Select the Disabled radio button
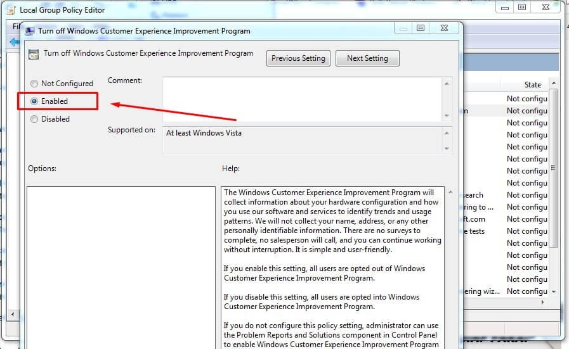 tap(34, 119)
